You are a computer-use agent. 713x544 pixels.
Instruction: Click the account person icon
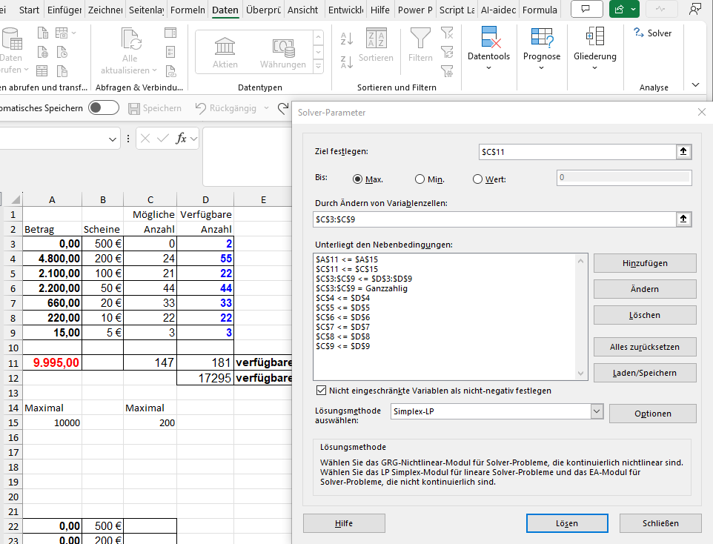pyautogui.click(x=694, y=9)
